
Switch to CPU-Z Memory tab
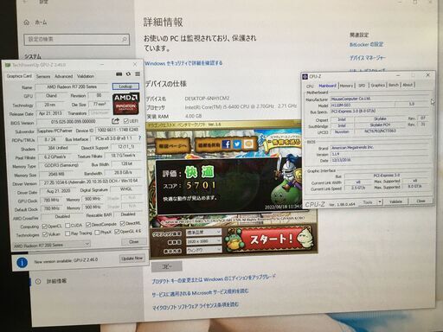tap(346, 86)
